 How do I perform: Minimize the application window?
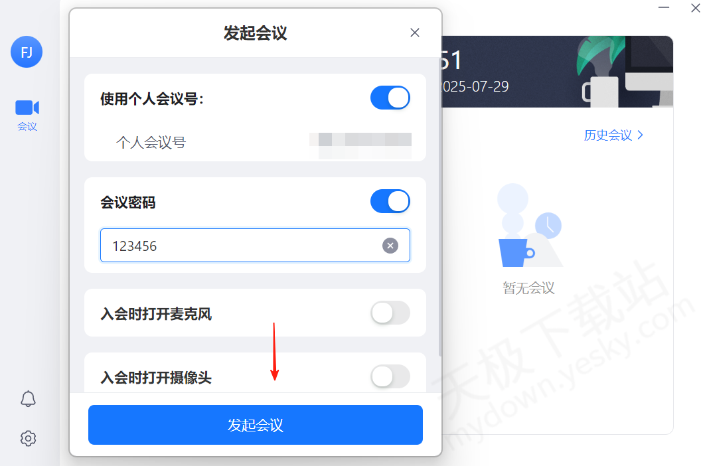(x=664, y=8)
